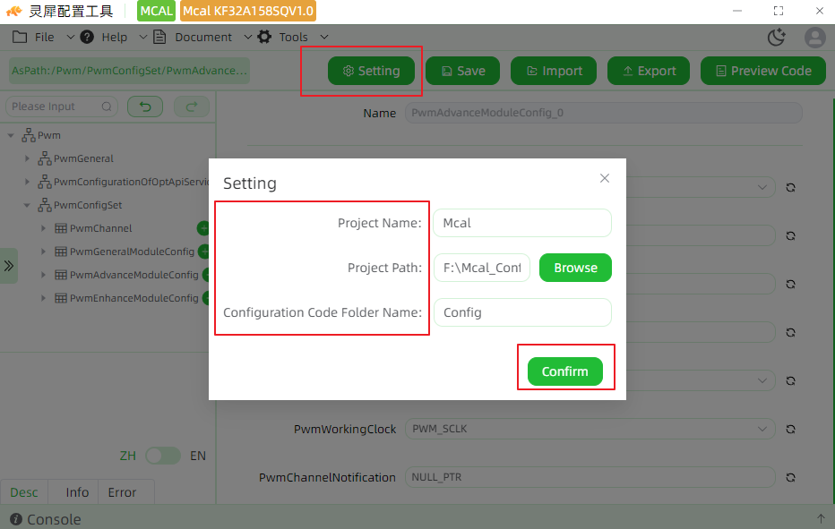Image resolution: width=835 pixels, height=529 pixels.
Task: Collapse the PwmConfigSet node
Action: (27, 205)
